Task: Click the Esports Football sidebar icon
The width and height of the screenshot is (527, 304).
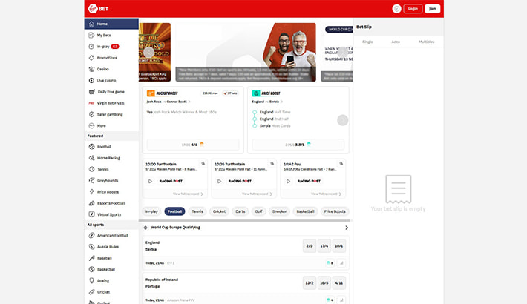Action: [x=91, y=203]
